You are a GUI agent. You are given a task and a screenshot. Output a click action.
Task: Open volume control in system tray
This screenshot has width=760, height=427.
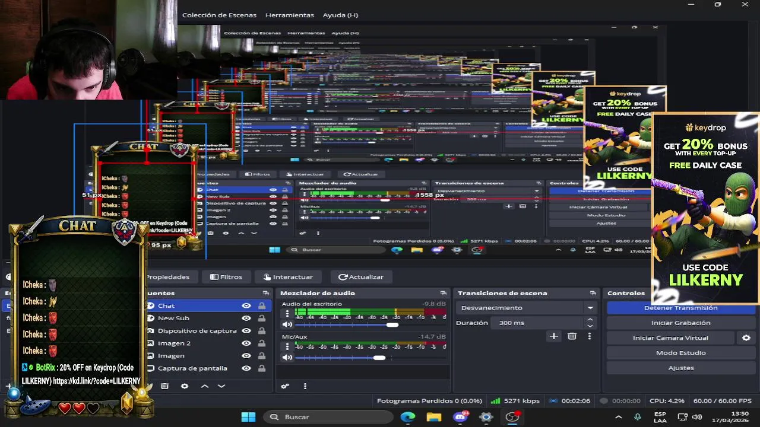point(697,417)
